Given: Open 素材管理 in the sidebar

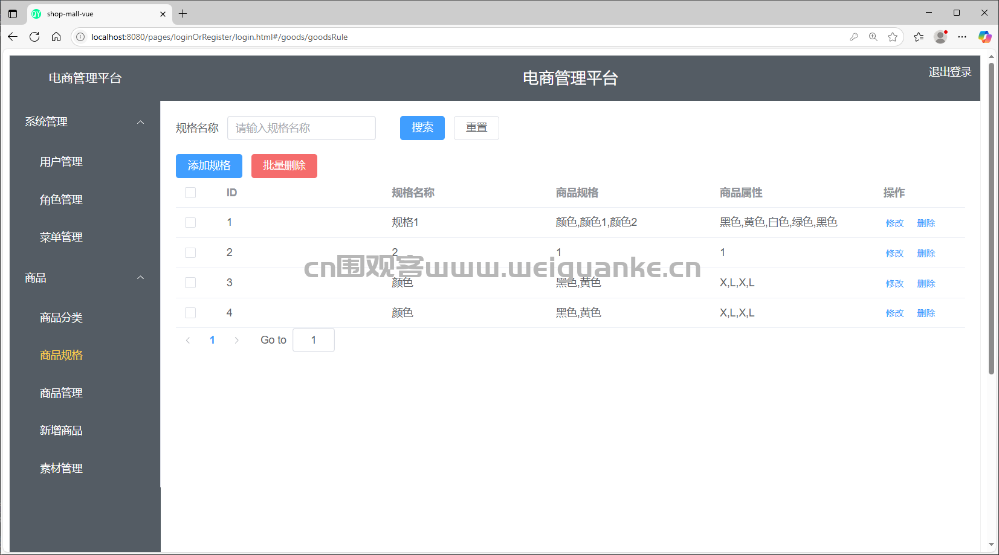Looking at the screenshot, I should coord(61,469).
